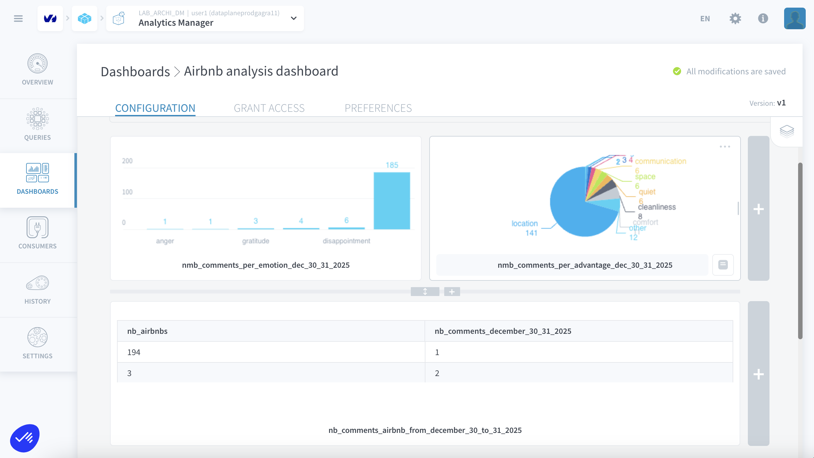Image resolution: width=814 pixels, height=458 pixels.
Task: Expand the Analytics Manager dropdown chevron
Action: coord(294,18)
